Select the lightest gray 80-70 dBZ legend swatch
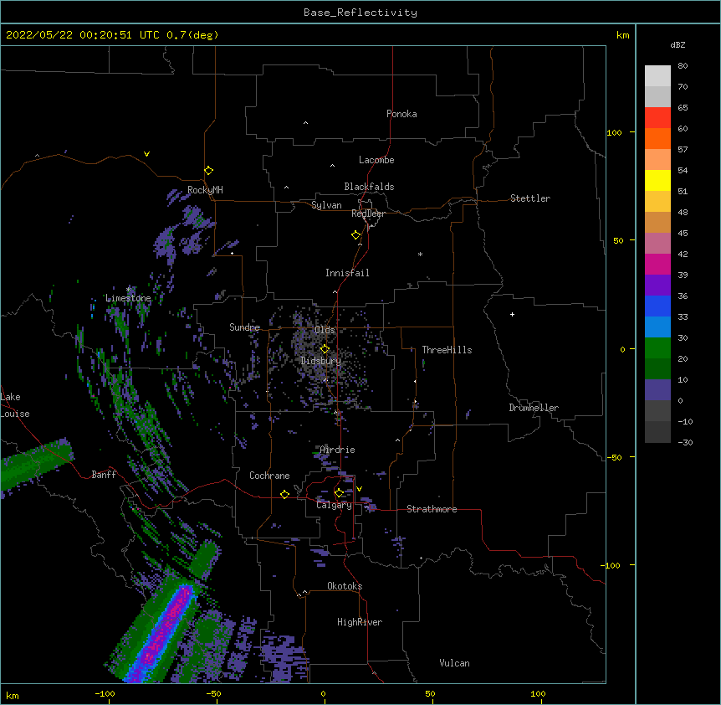Image resolution: width=721 pixels, height=705 pixels. [657, 76]
